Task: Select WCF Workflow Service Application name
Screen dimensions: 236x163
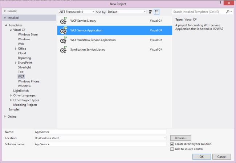Action: (93, 40)
